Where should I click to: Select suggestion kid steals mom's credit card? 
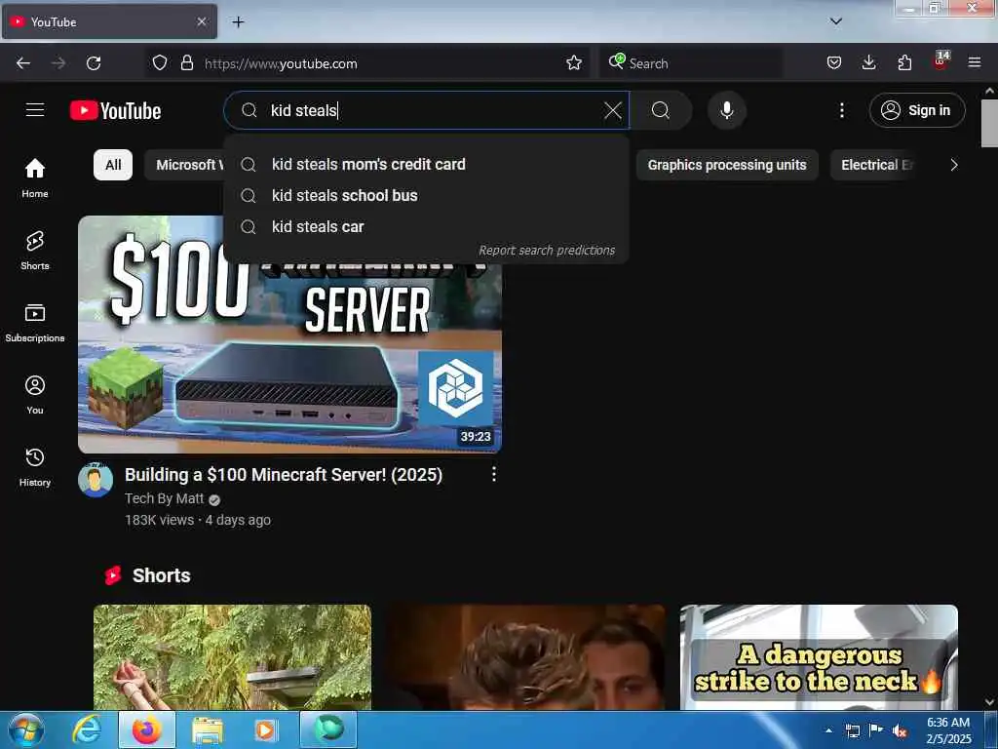coord(426,164)
